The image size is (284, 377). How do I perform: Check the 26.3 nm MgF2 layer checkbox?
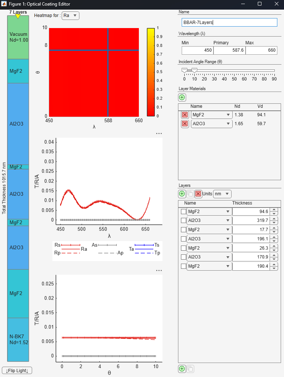184,248
